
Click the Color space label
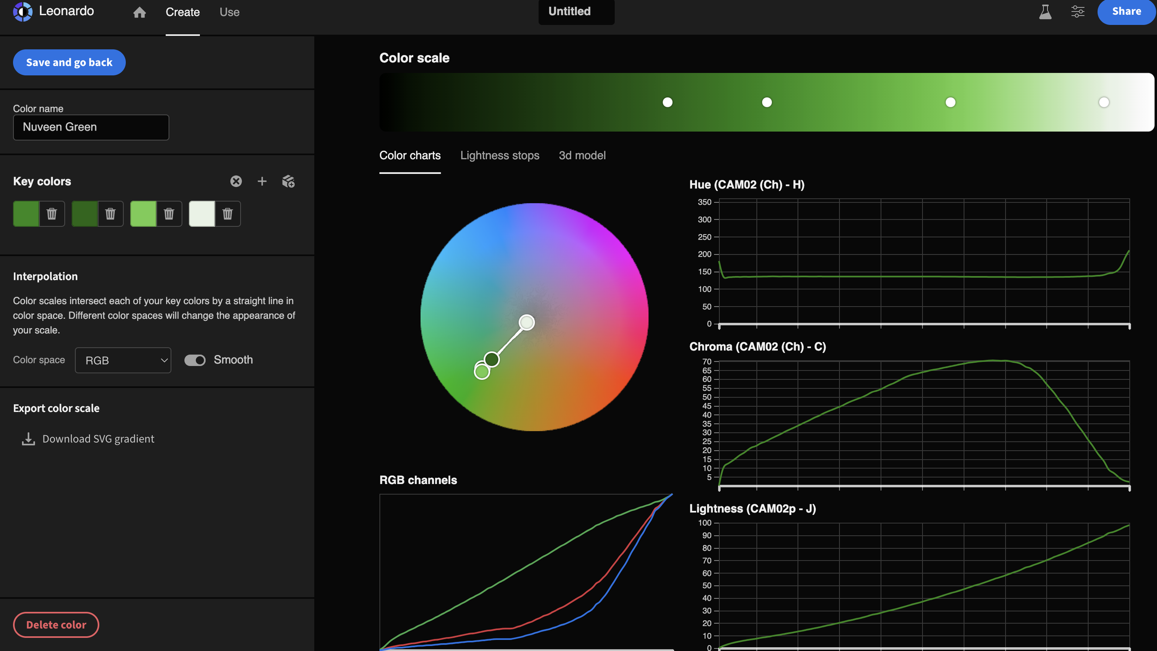(39, 360)
